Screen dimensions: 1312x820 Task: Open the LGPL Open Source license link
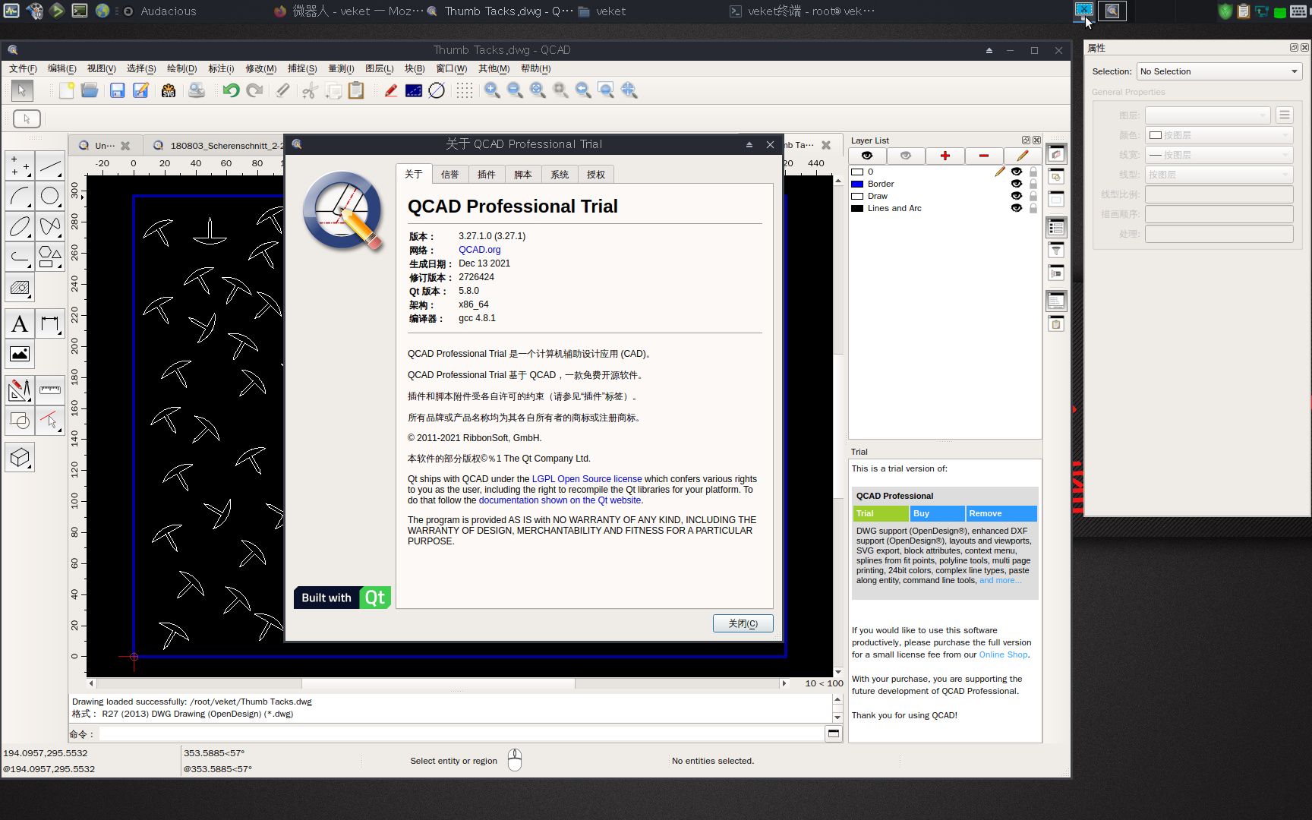click(x=586, y=479)
